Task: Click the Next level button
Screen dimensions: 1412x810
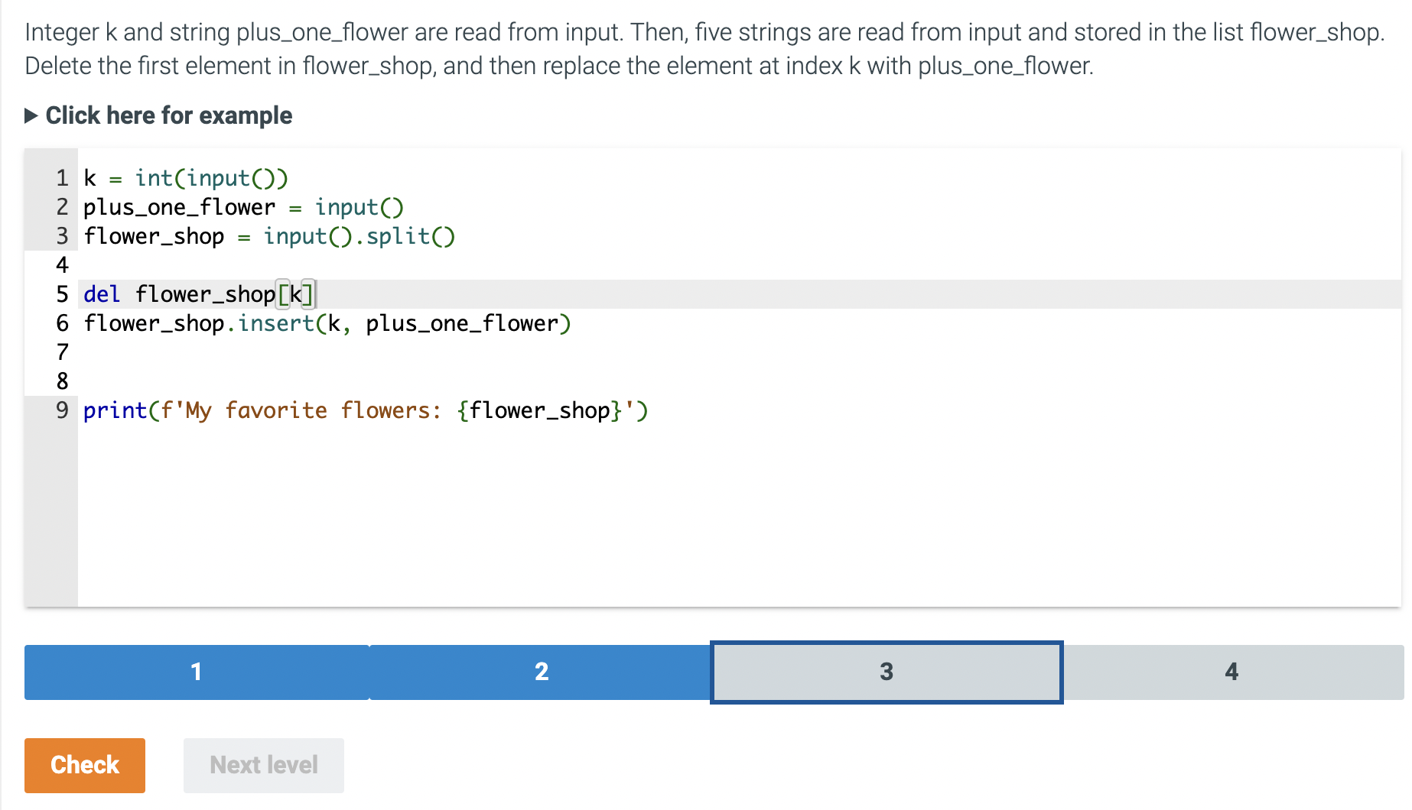Action: coord(263,765)
